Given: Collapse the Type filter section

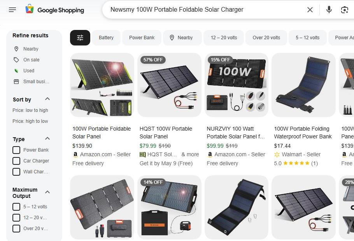Looking at the screenshot, I should pyautogui.click(x=47, y=138).
